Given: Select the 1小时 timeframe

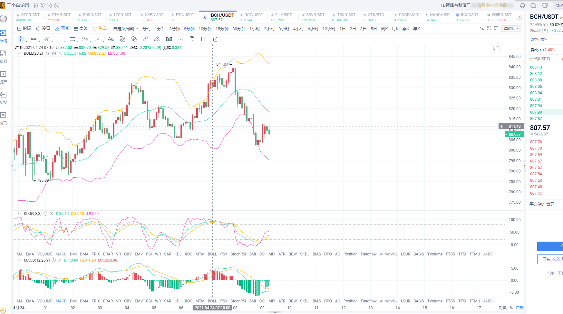Looking at the screenshot, I should pos(255,29).
